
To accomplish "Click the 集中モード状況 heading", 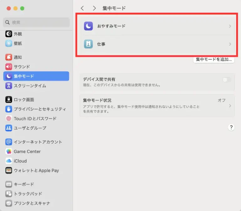I will [97, 100].
